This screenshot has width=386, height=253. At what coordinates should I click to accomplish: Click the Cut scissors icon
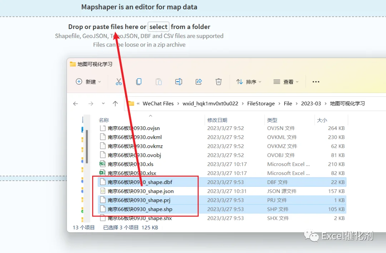tap(119, 82)
